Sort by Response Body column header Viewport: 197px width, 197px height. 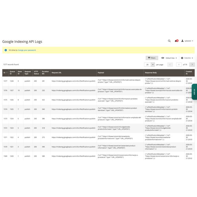[x=164, y=73]
